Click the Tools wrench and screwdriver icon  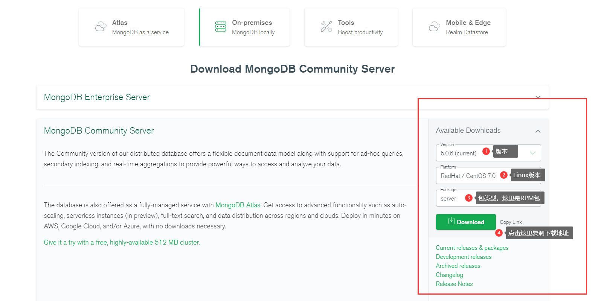tap(326, 27)
